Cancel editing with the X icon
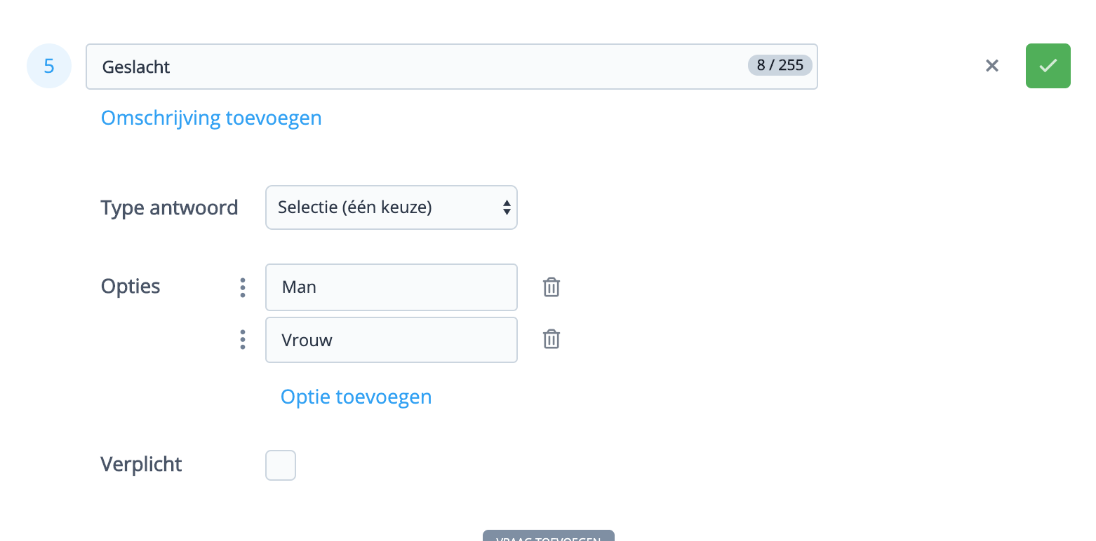This screenshot has height=541, width=1096. [x=991, y=66]
